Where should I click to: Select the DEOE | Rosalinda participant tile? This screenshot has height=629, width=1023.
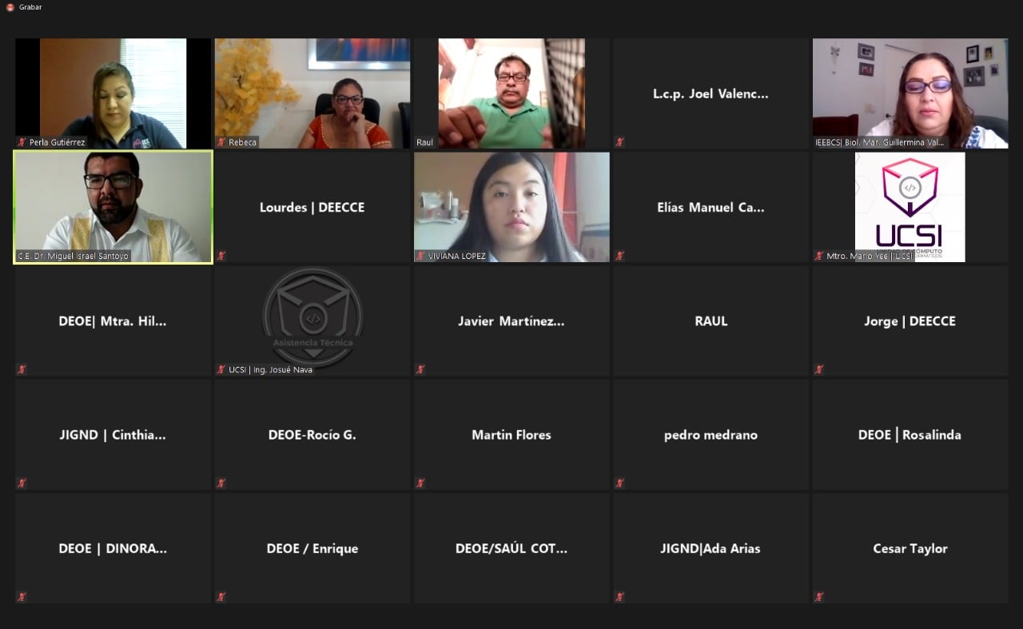click(910, 434)
